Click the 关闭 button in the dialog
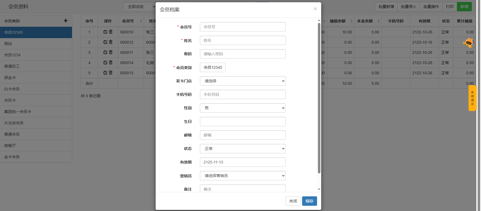The width and height of the screenshot is (481, 211). click(293, 201)
